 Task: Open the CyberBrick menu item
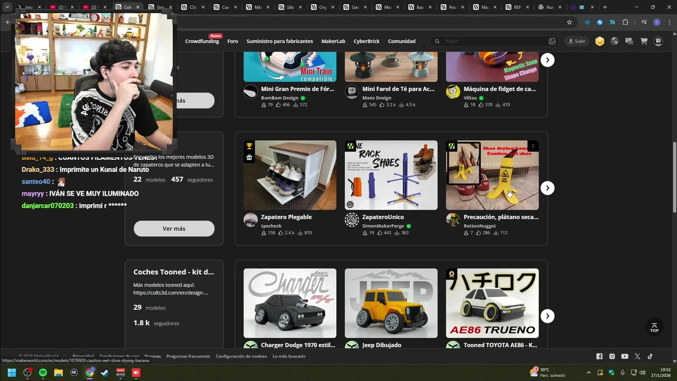(367, 41)
